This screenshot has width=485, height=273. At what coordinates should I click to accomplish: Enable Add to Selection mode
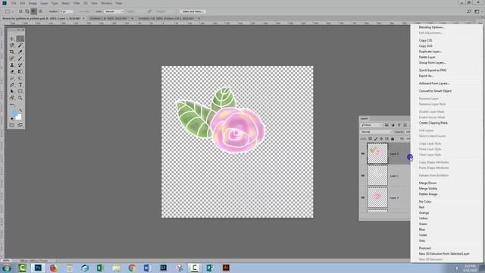tap(27, 11)
